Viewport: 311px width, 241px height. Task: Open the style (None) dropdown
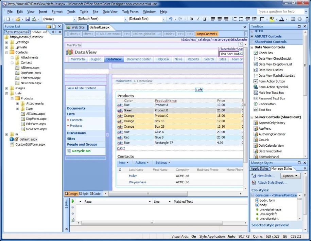[74, 19]
